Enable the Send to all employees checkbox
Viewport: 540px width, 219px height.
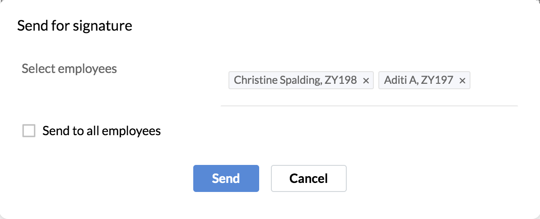click(x=29, y=131)
